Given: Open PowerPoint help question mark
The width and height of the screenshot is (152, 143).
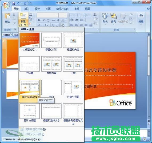Looking at the screenshot, I should coord(148,9).
